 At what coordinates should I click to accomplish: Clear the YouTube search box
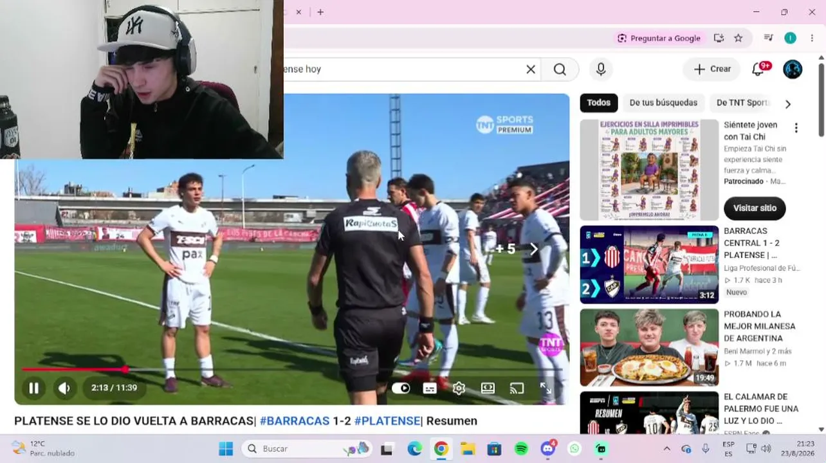(531, 69)
